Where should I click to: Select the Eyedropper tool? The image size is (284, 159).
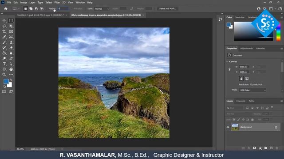4,37
